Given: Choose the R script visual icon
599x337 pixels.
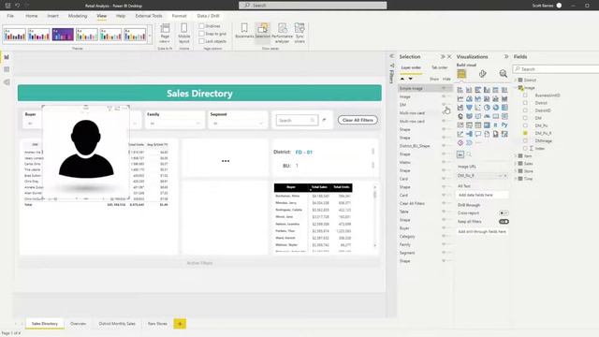Looking at the screenshot, I should (495, 125).
